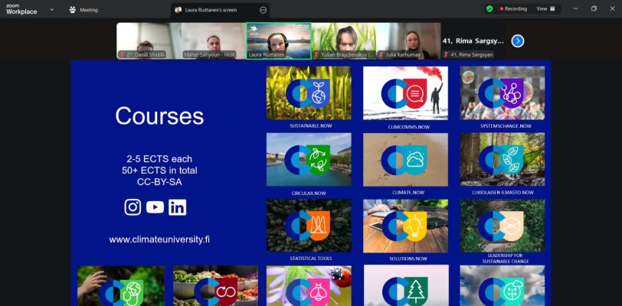
Task: Click the STATISTICAL TOOLS curve logo image
Action: (x=309, y=226)
